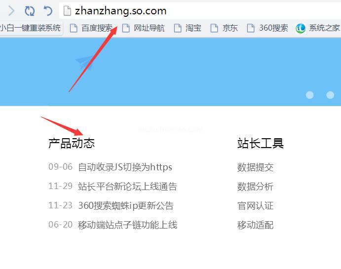The height and width of the screenshot is (269, 341).
Task: Click the browser forward arrow
Action: 11,11
